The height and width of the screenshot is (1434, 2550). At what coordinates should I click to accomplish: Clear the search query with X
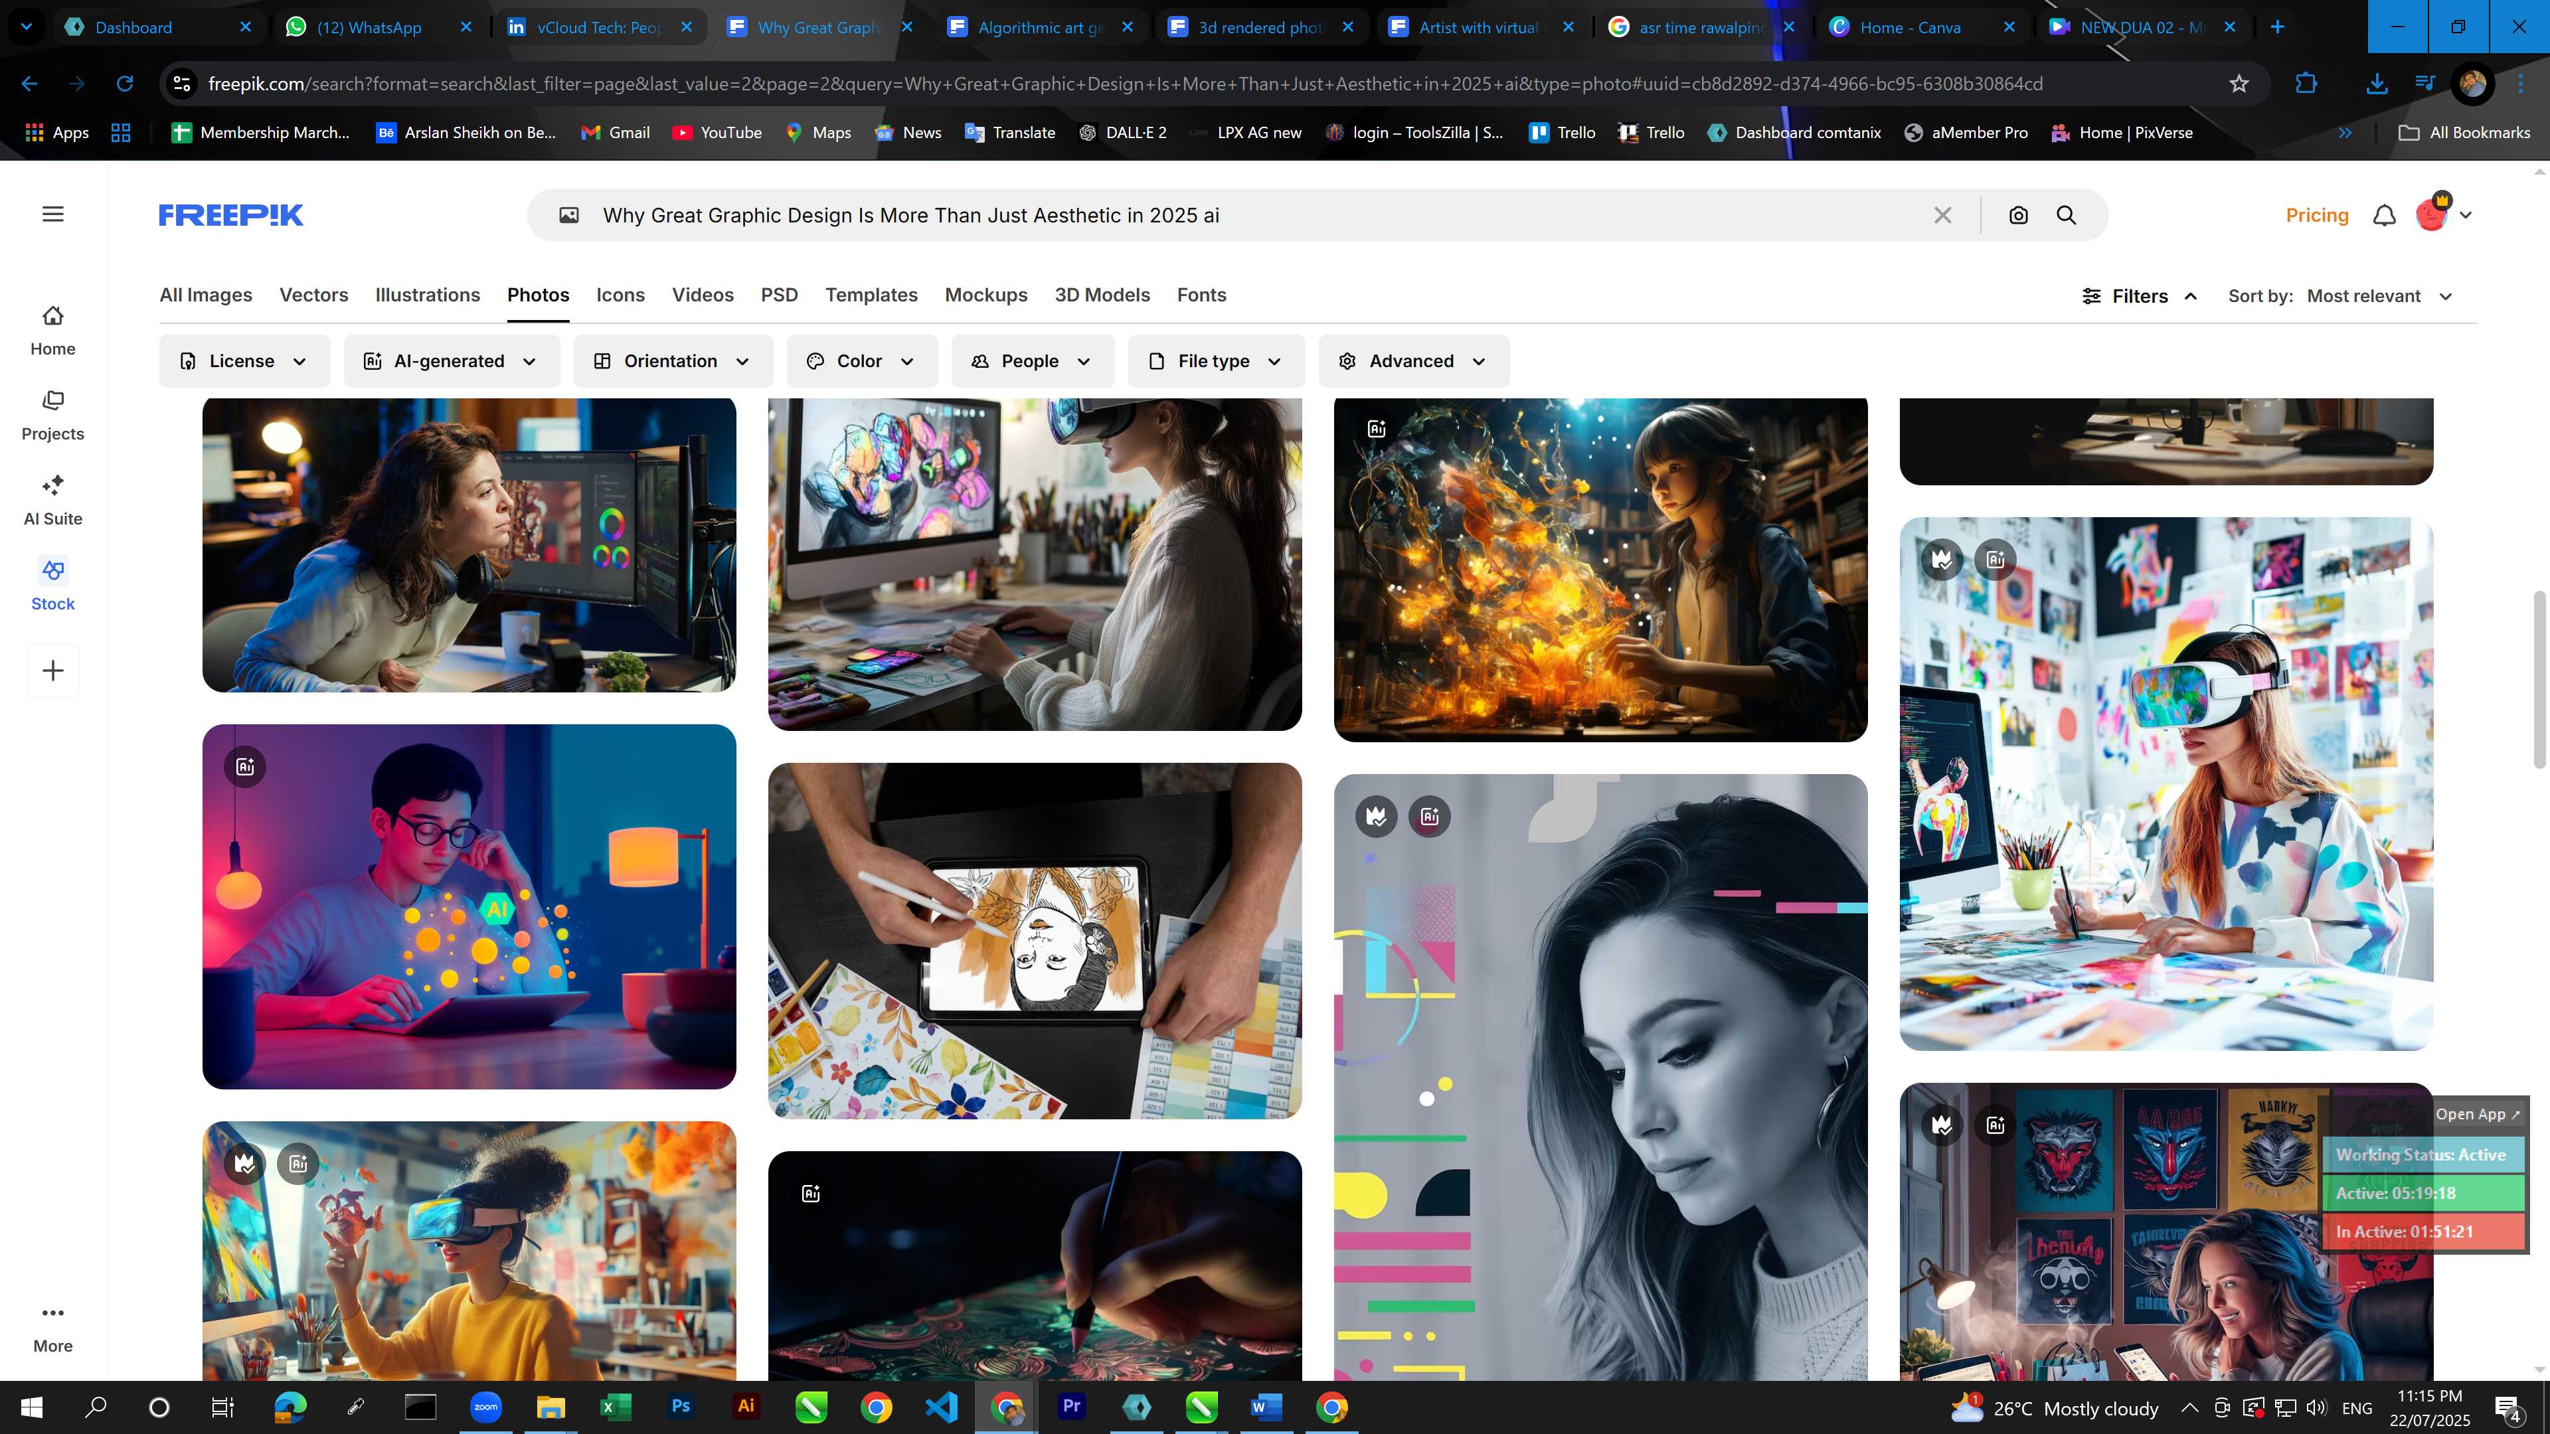coord(1942,214)
